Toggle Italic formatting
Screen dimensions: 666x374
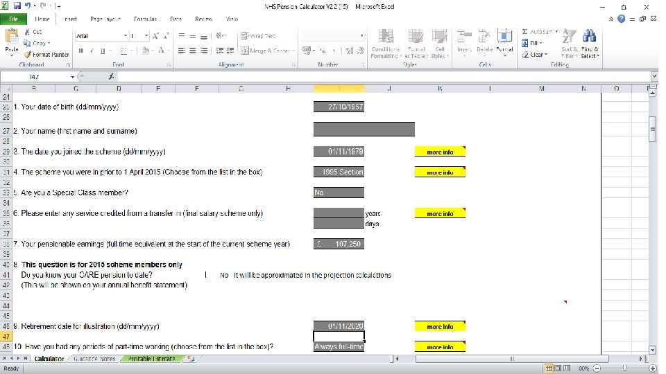click(92, 51)
